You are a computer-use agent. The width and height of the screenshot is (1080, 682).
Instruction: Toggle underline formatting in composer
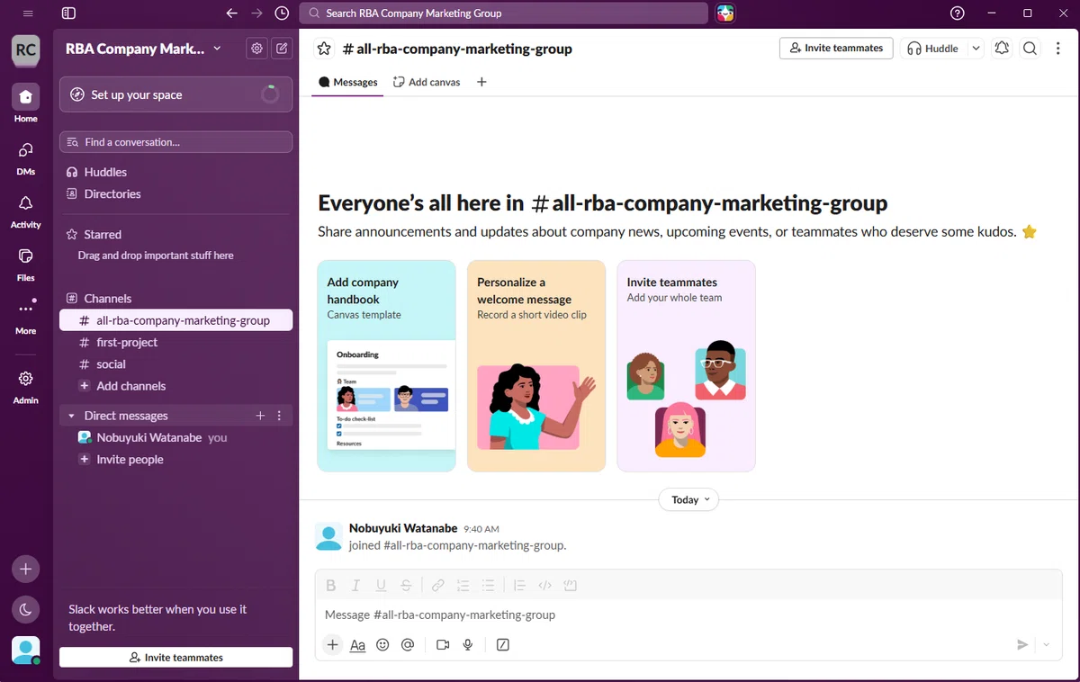pos(382,585)
